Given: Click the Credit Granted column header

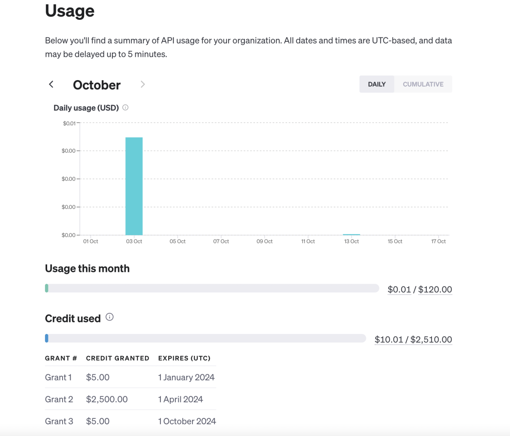Looking at the screenshot, I should click(118, 358).
